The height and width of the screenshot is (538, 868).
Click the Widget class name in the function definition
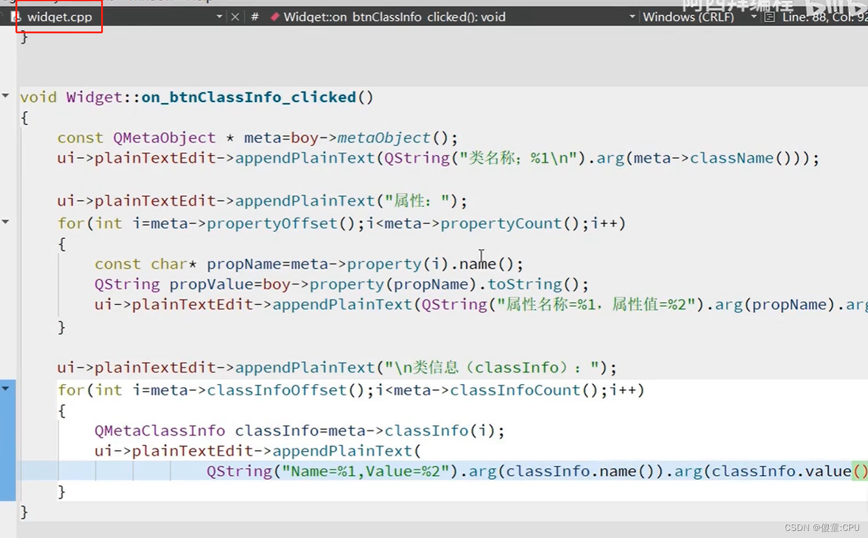coord(94,97)
